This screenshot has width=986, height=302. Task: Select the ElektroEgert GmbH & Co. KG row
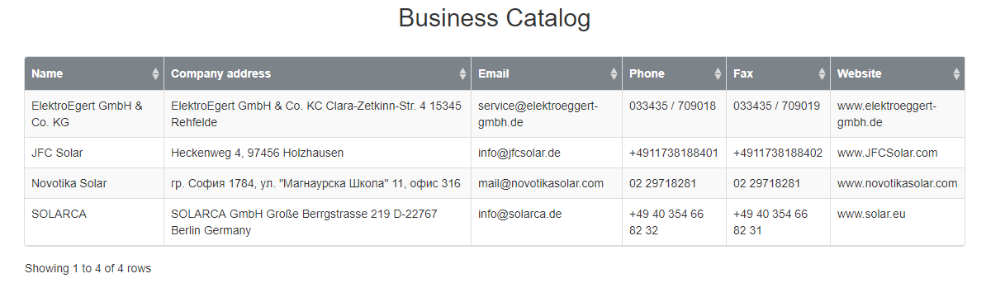(495, 114)
